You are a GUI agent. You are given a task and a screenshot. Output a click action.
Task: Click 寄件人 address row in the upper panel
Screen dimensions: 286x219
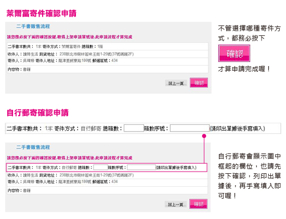pos(108,61)
